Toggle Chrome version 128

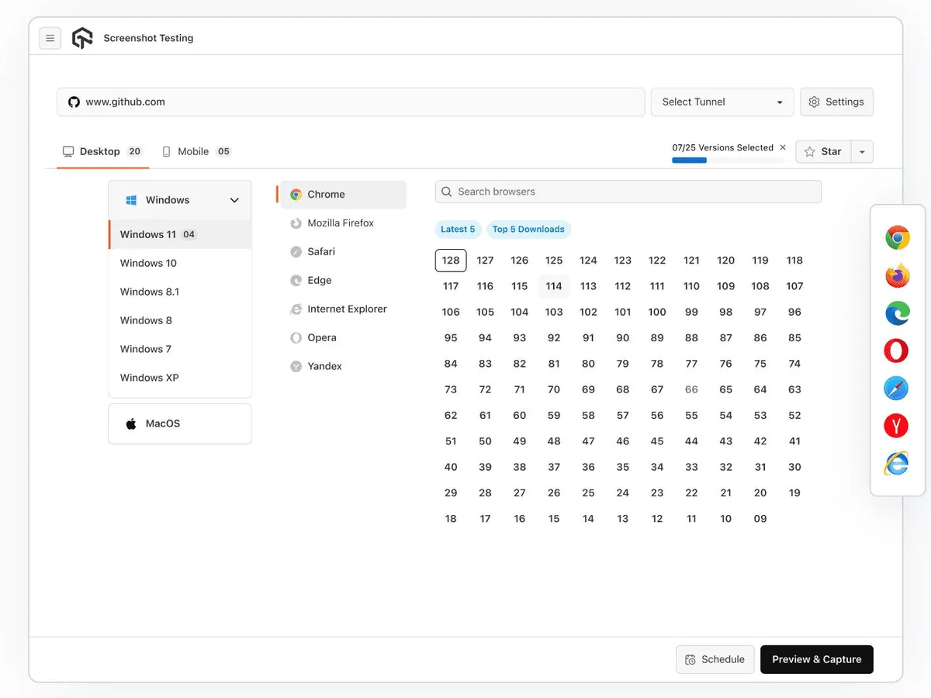pos(451,261)
